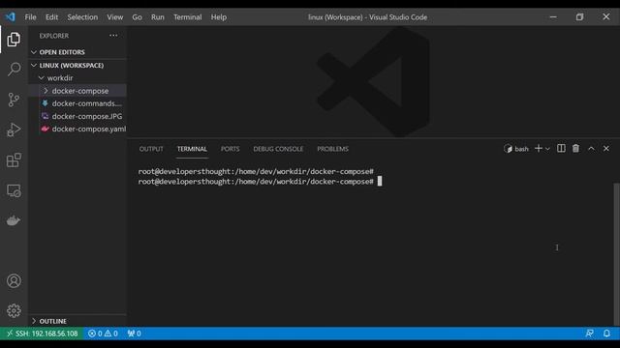Collapse the OPEN EDITORS section
Image resolution: width=620 pixels, height=348 pixels.
[77, 52]
